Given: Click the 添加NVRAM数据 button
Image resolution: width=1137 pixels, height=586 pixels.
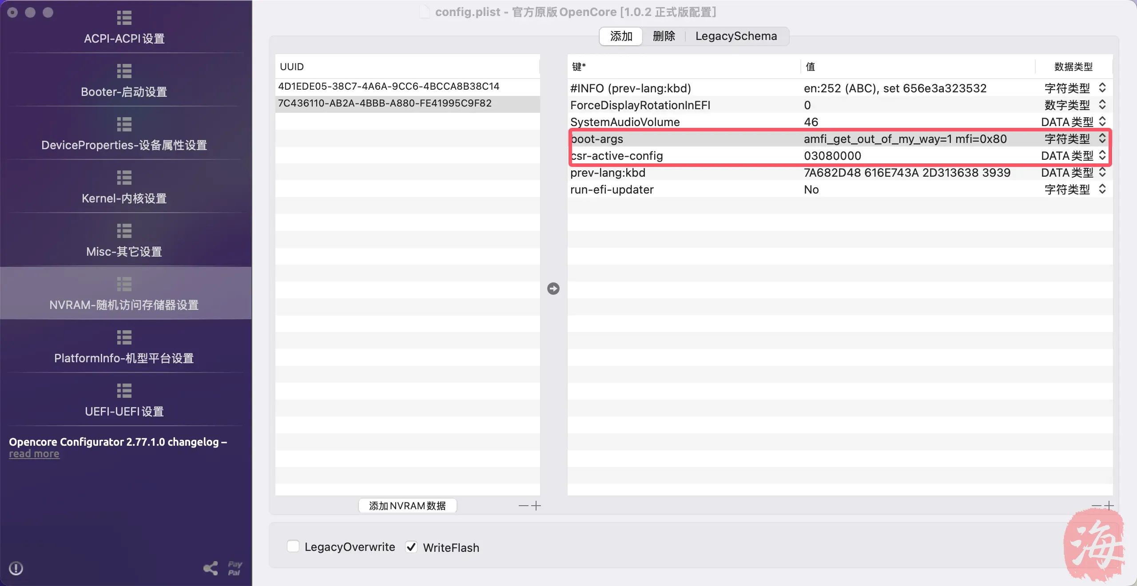Looking at the screenshot, I should tap(407, 506).
